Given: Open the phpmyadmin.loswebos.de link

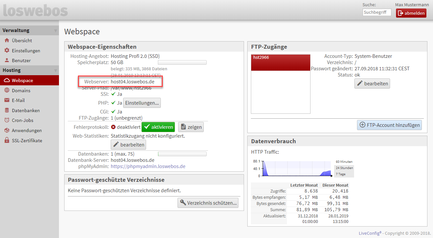Looking at the screenshot, I should point(148,166).
